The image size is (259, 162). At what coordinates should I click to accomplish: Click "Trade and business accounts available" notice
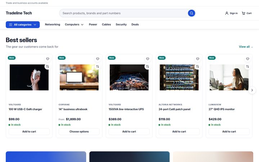pyautogui.click(x=27, y=3)
